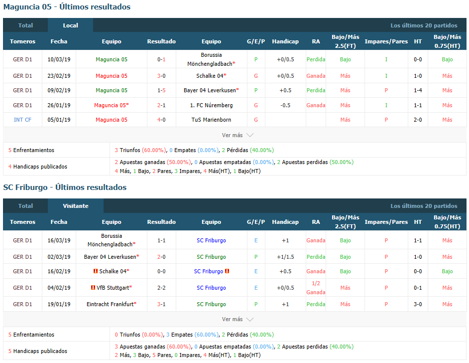Screen dimensions: 469x363
Task: Select the Visitante tab
Action: click(76, 206)
